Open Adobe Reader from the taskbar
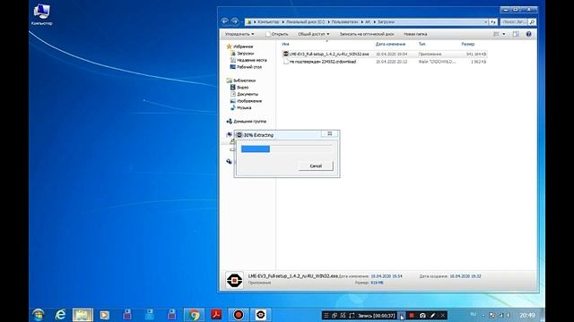The height and width of the screenshot is (322, 574). [x=216, y=314]
